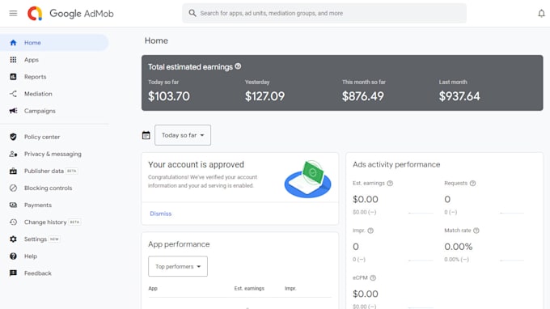This screenshot has width=550, height=309.
Task: Click the App performance heading
Action: tap(179, 244)
